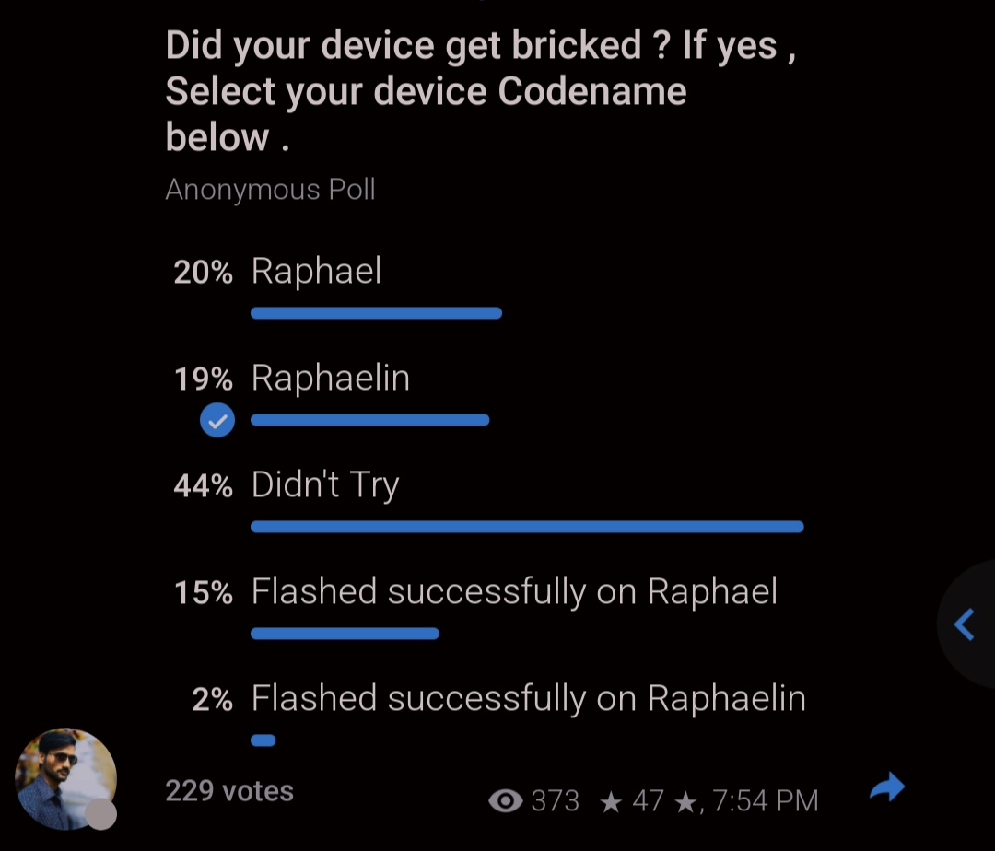This screenshot has height=851, width=995.
Task: Click the 373 view count
Action: click(555, 801)
